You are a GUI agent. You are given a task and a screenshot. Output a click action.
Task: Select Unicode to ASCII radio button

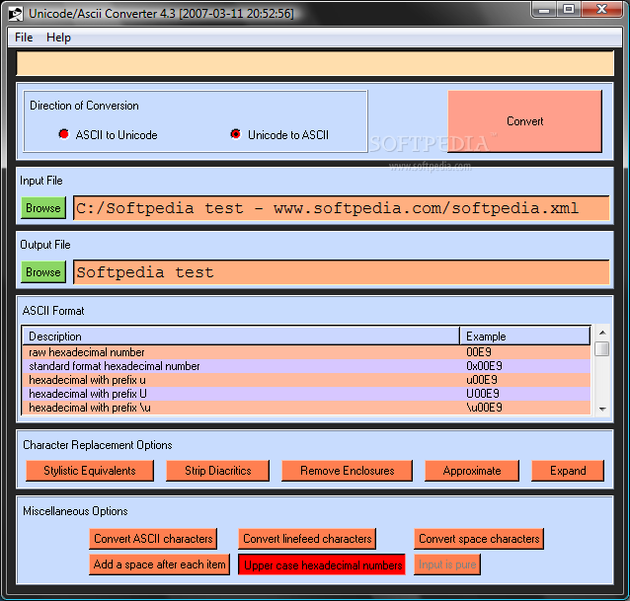[235, 134]
